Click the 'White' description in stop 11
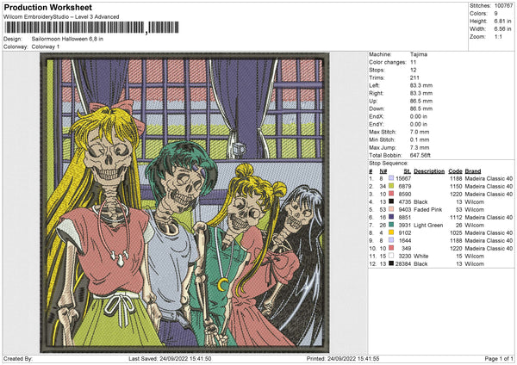The height and width of the screenshot is (365, 517). point(421,256)
